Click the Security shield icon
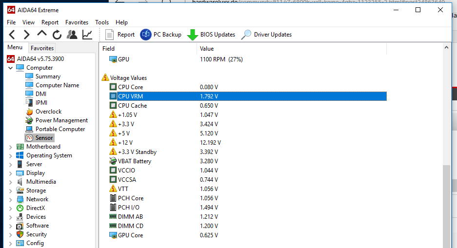 pyautogui.click(x=20, y=234)
